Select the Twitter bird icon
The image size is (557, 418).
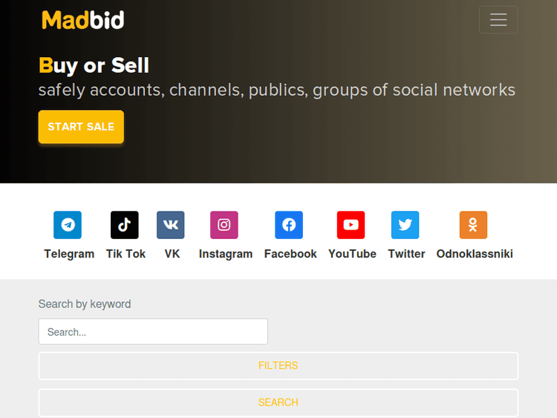(x=405, y=224)
